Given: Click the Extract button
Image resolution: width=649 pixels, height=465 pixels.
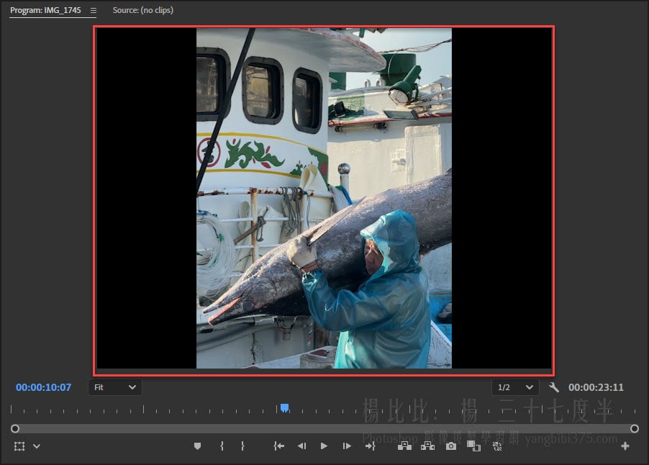Looking at the screenshot, I should click(x=427, y=446).
